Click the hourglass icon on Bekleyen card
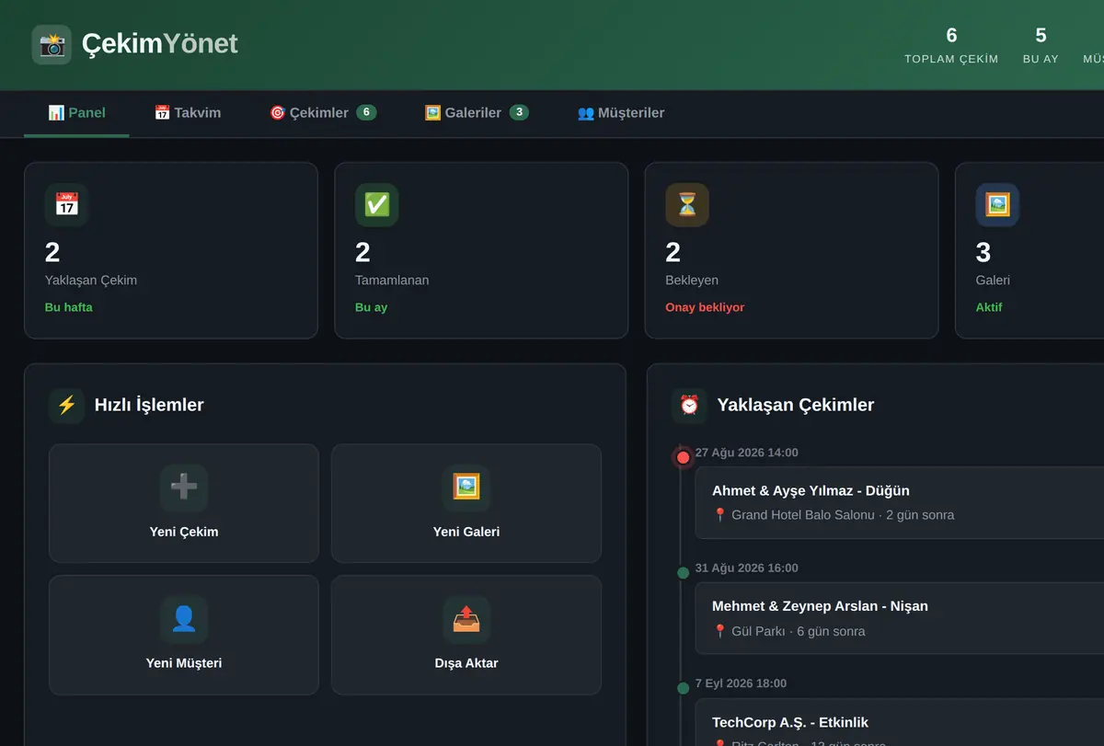This screenshot has height=746, width=1104. (687, 204)
